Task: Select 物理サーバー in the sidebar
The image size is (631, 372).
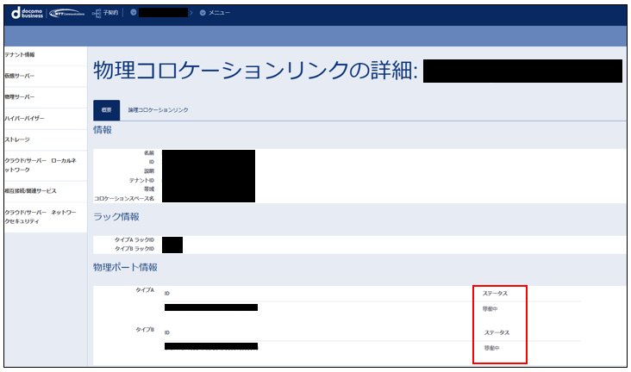Action: pyautogui.click(x=20, y=96)
